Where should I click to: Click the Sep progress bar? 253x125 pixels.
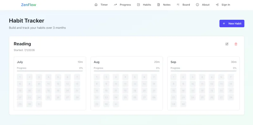203,71
